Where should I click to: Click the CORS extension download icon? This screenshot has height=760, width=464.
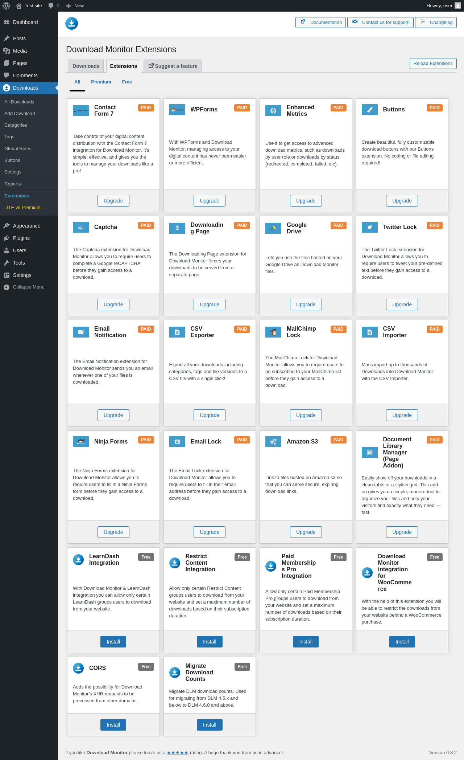tap(78, 668)
